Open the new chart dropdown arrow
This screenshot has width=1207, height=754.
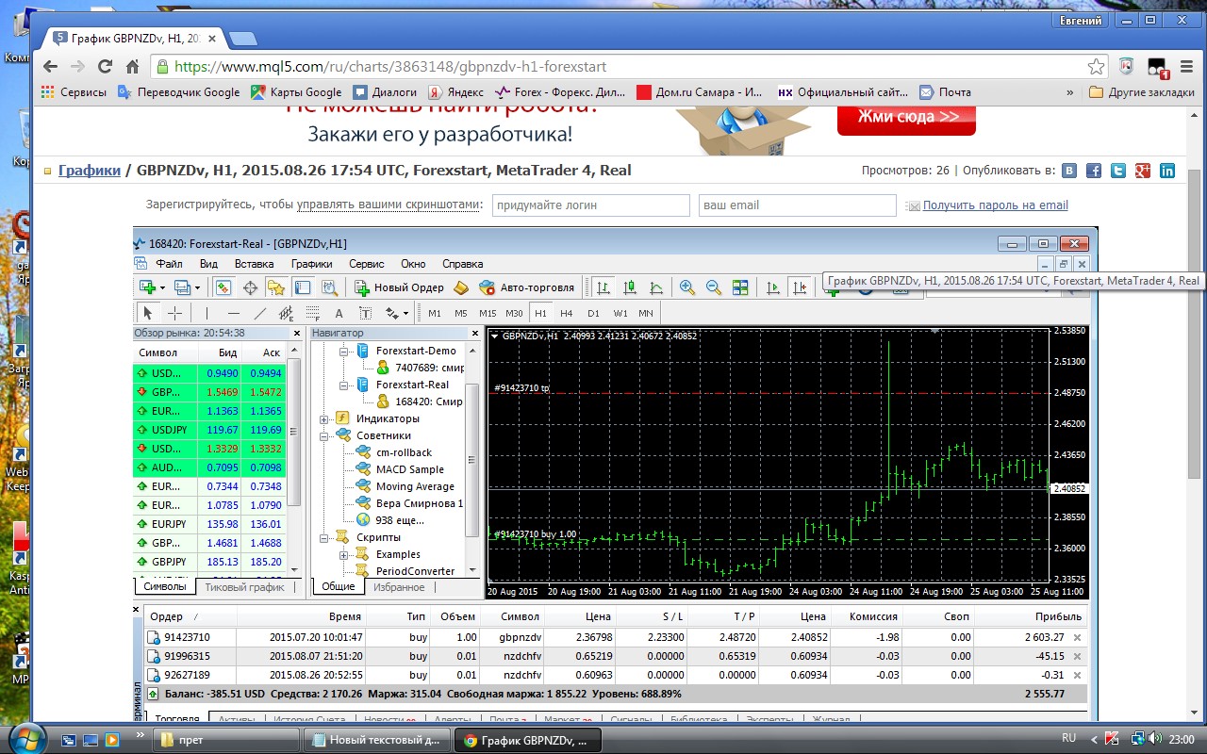point(162,287)
